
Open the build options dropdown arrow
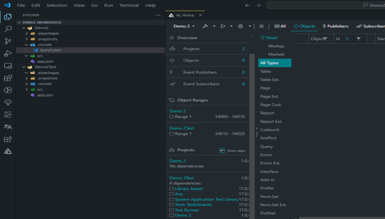(214, 26)
